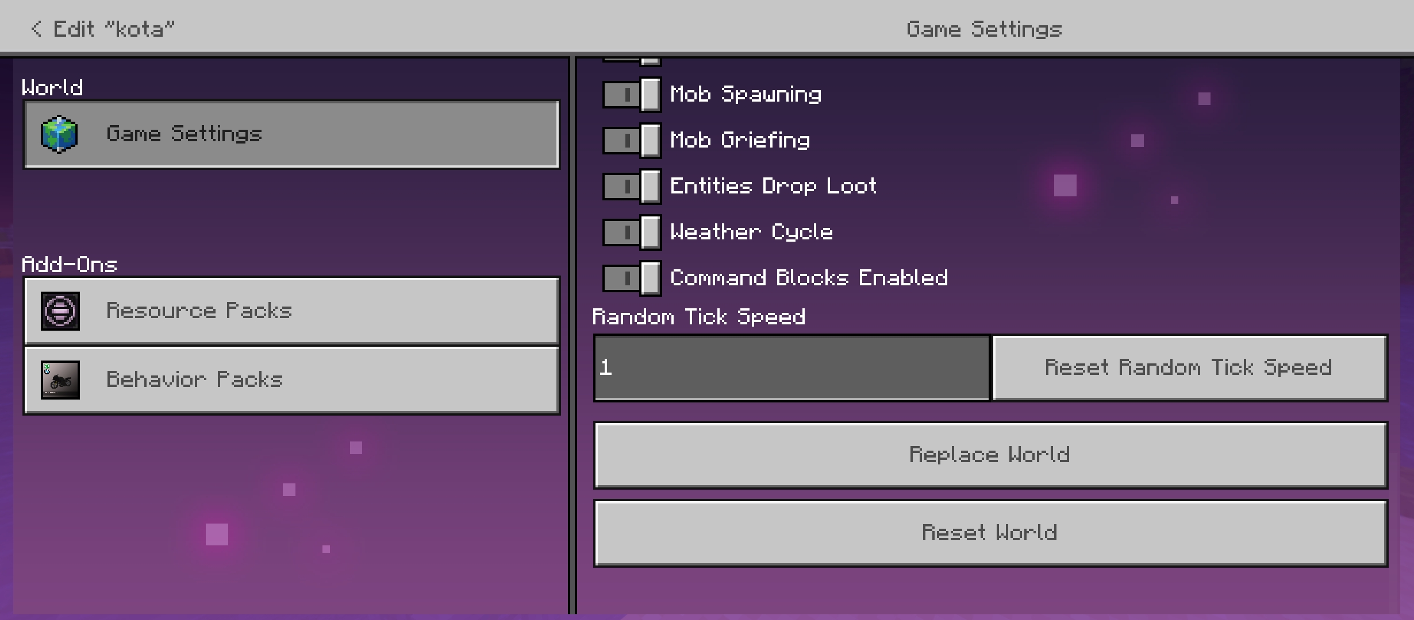Go back via the Edit "kota" title
Viewport: 1414px width, 620px height.
pyautogui.click(x=114, y=29)
